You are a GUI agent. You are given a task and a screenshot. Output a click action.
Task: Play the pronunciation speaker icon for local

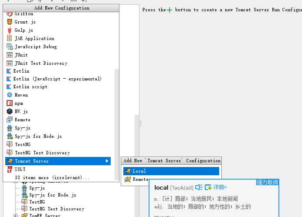[199, 187]
